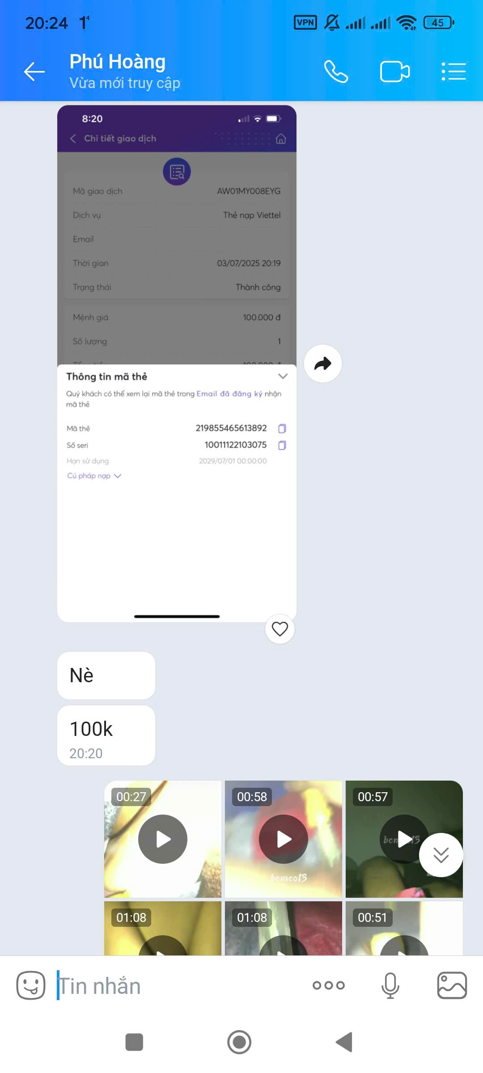Open the emoji sticker picker
The width and height of the screenshot is (483, 1073).
coord(31,985)
